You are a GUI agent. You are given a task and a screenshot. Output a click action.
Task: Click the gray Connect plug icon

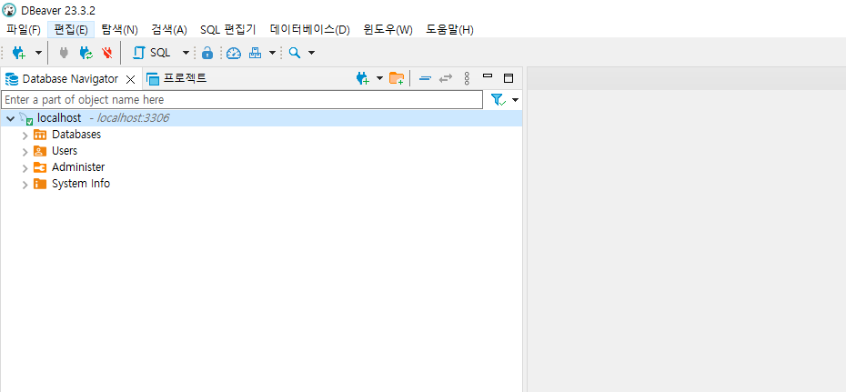64,53
